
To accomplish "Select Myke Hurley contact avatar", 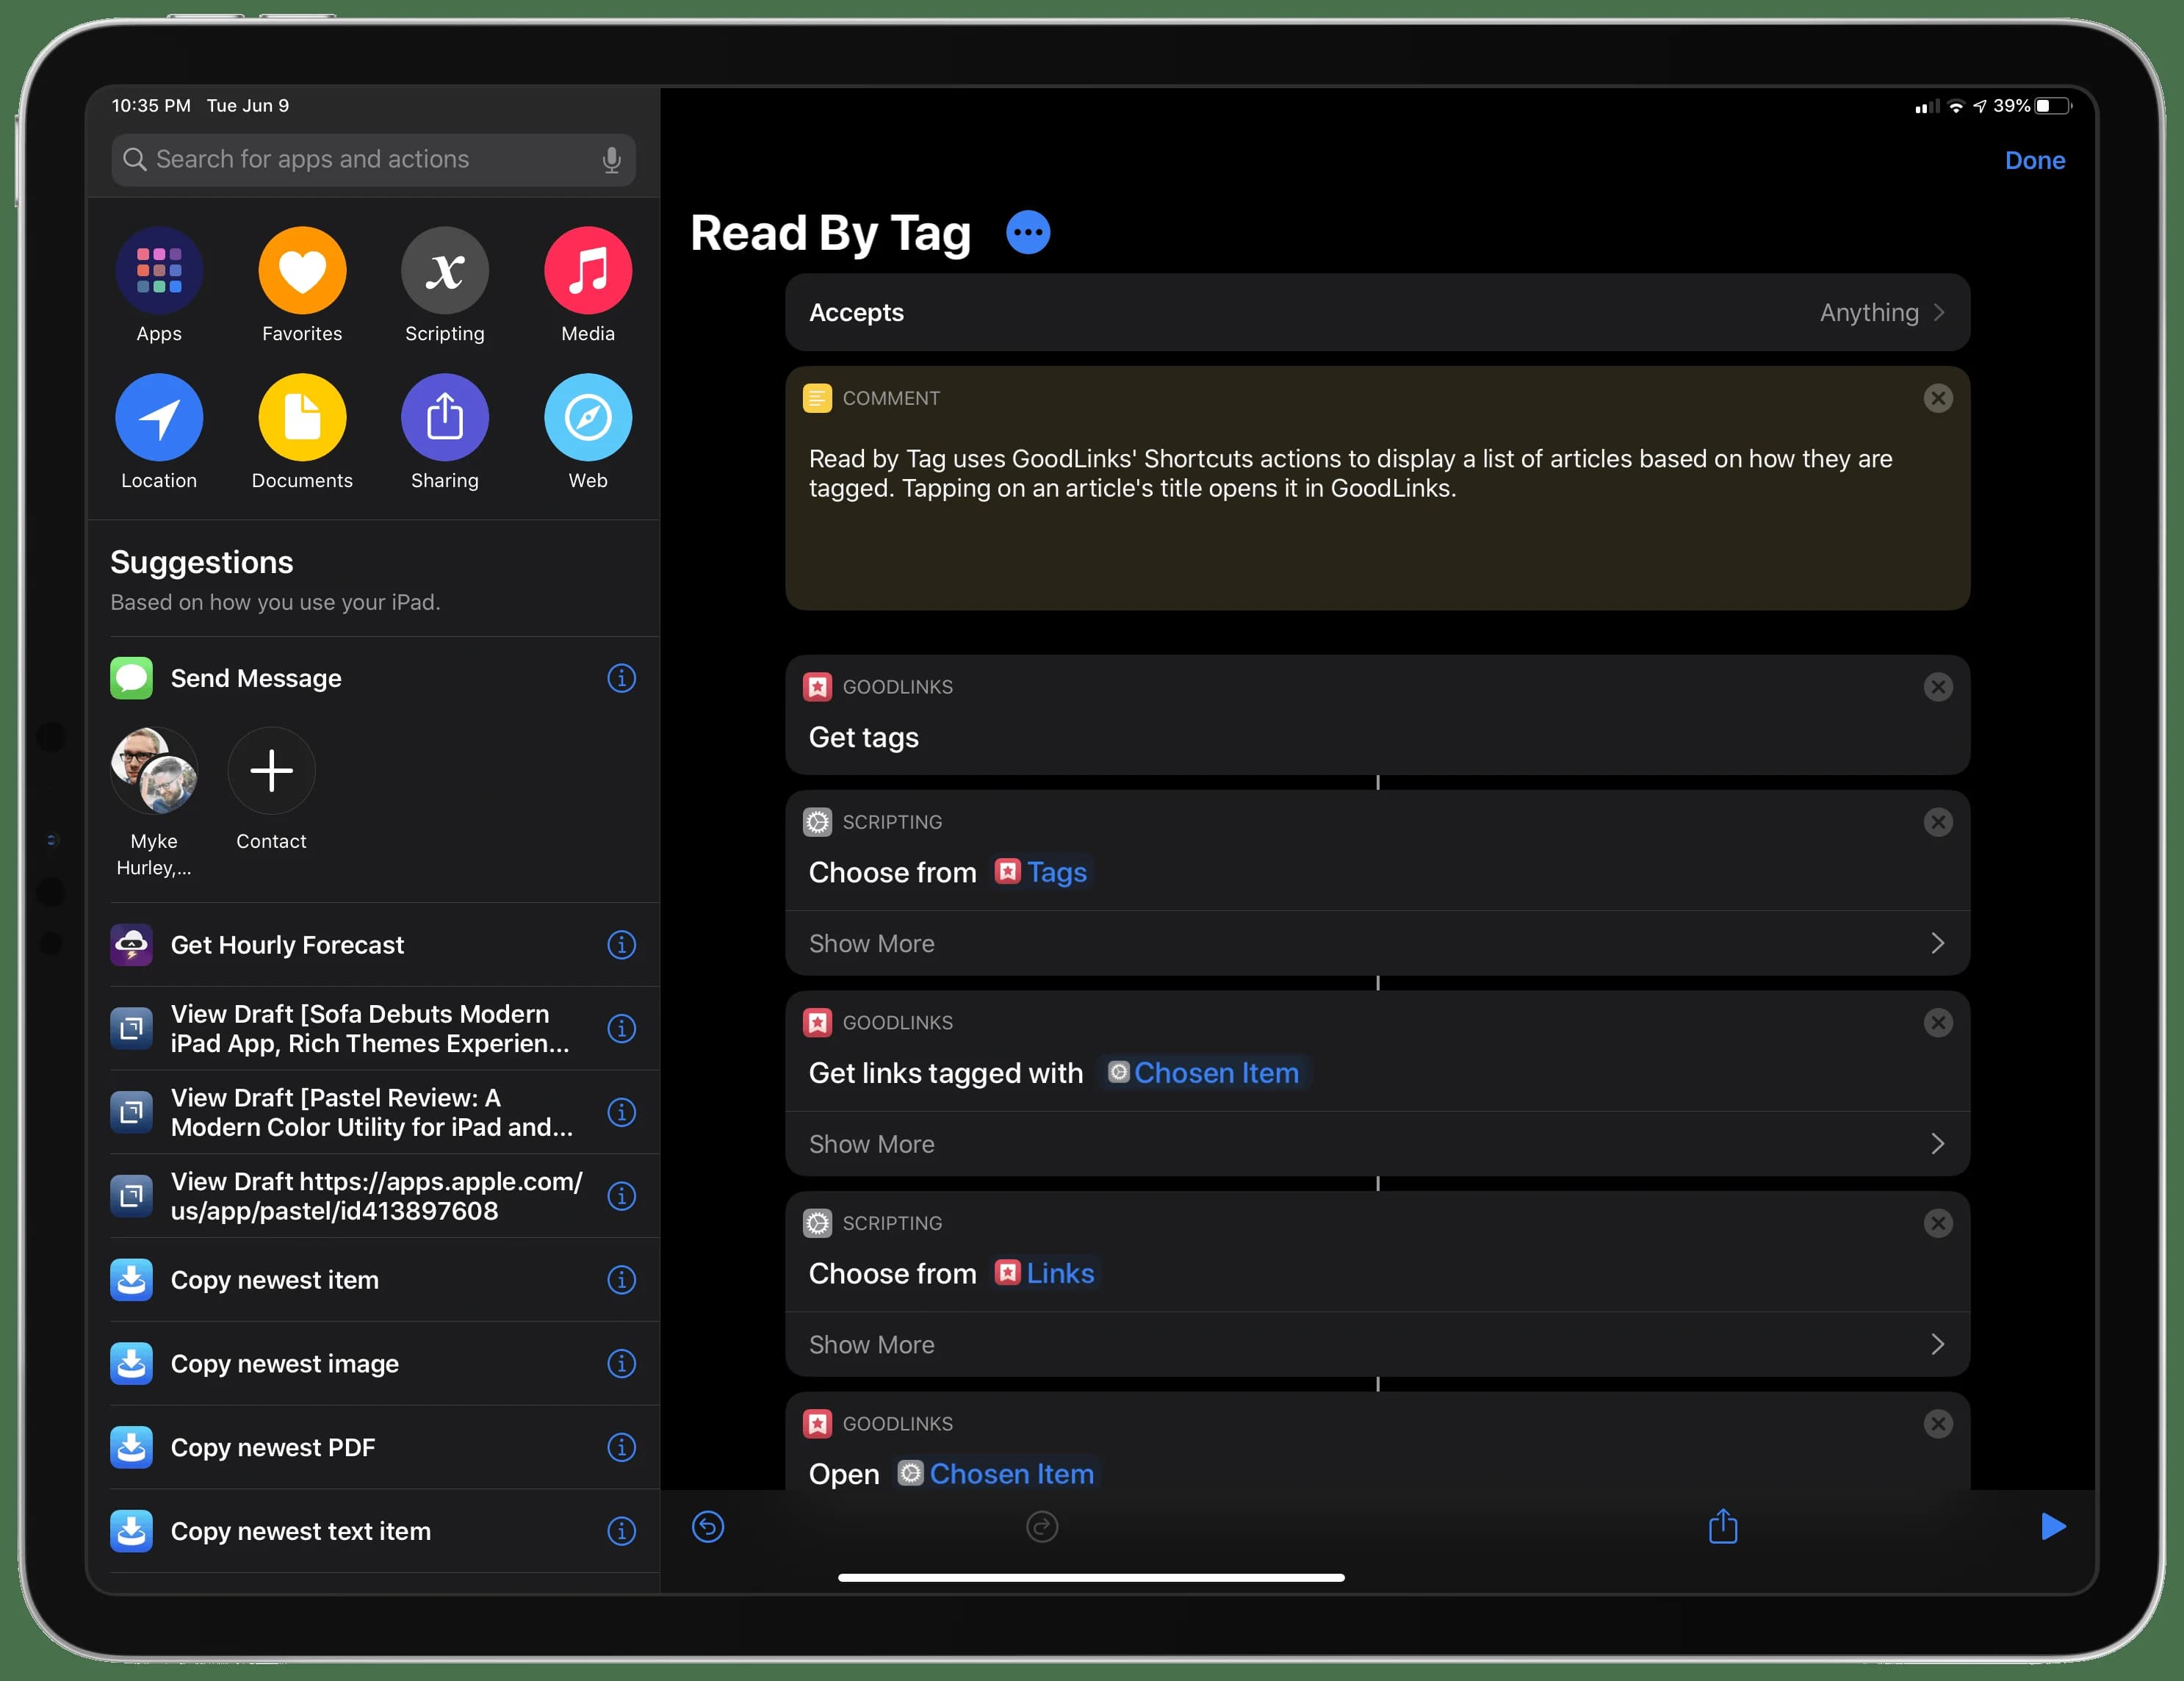I will tap(154, 770).
